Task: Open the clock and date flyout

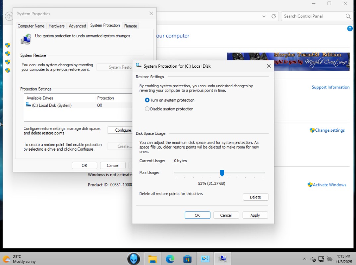Action: 343,259
